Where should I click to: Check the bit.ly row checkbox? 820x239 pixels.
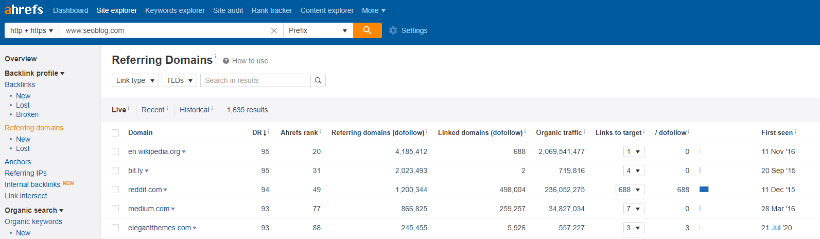[x=115, y=171]
